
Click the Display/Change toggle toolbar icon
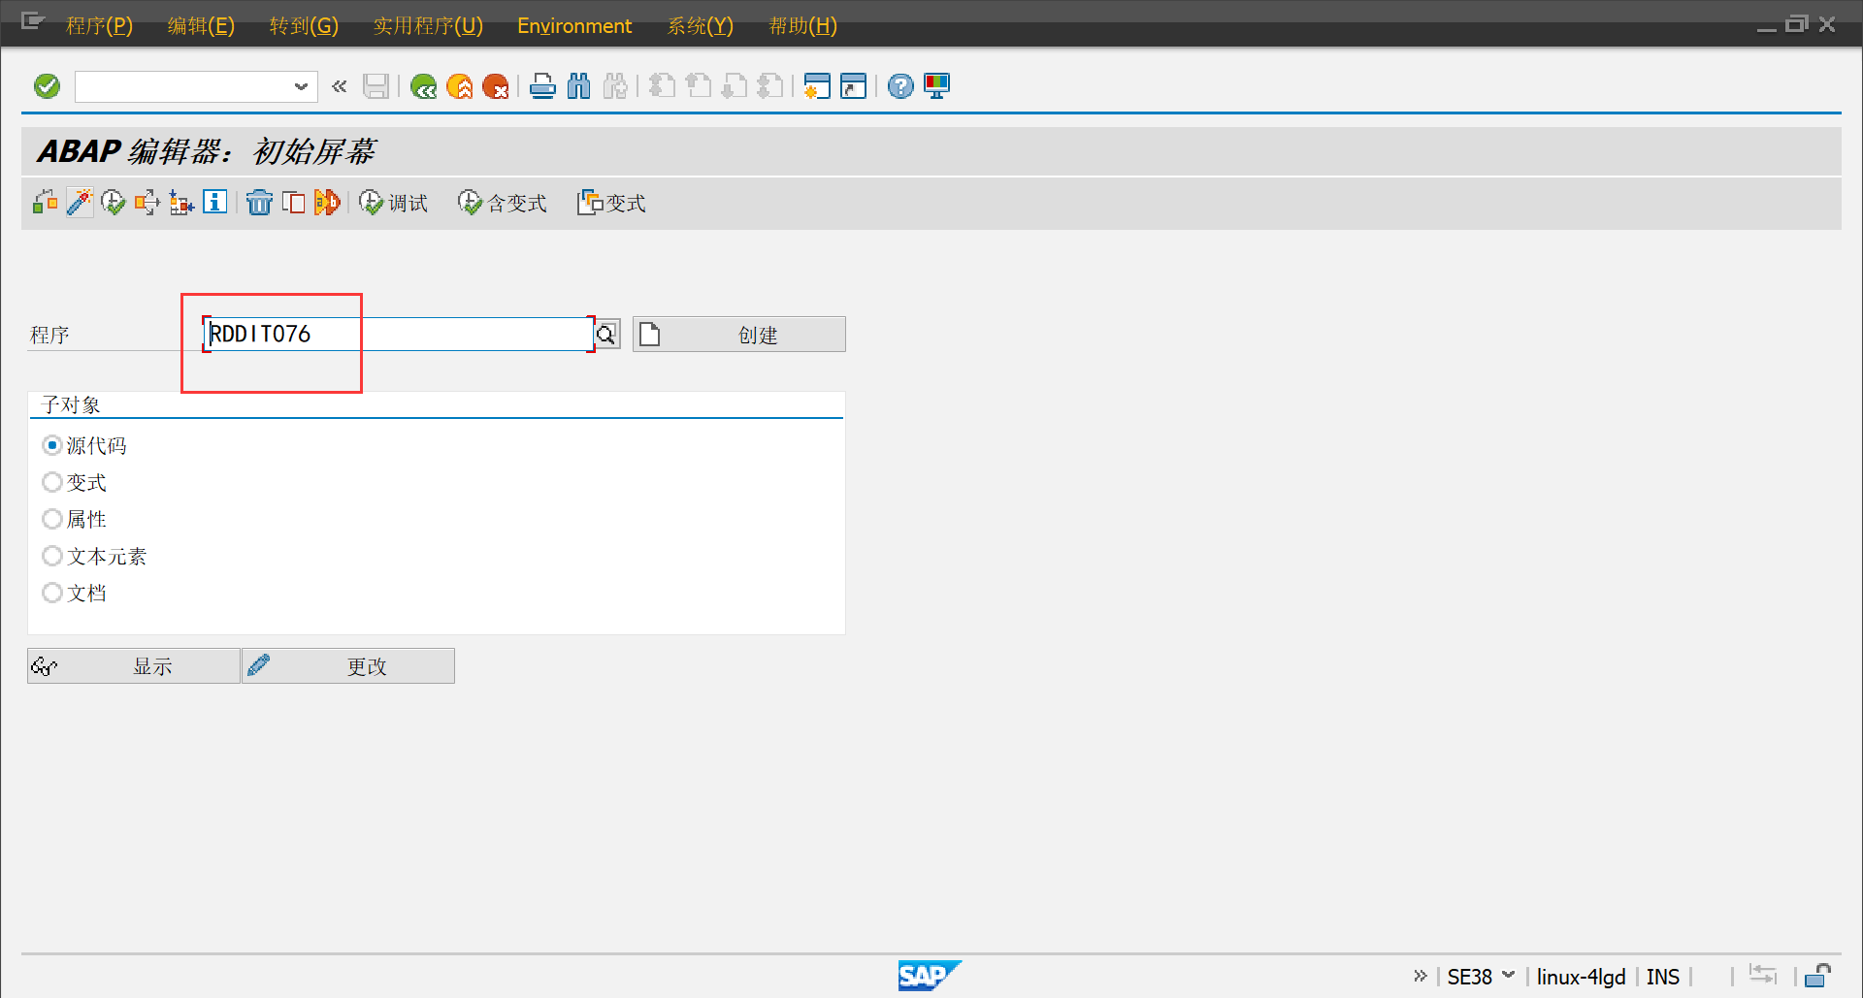point(45,202)
